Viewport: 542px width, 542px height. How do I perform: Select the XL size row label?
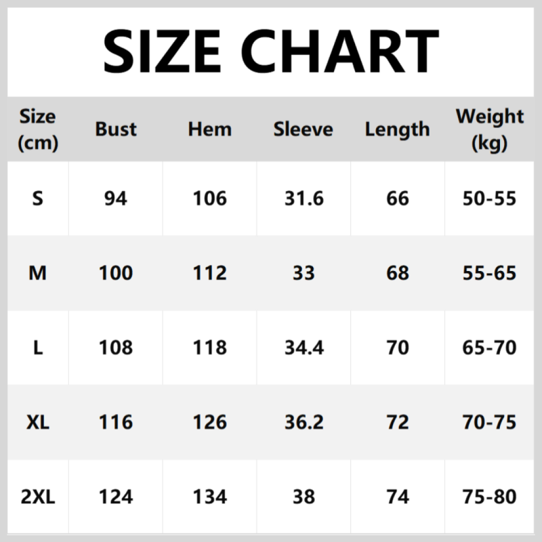coord(38,422)
